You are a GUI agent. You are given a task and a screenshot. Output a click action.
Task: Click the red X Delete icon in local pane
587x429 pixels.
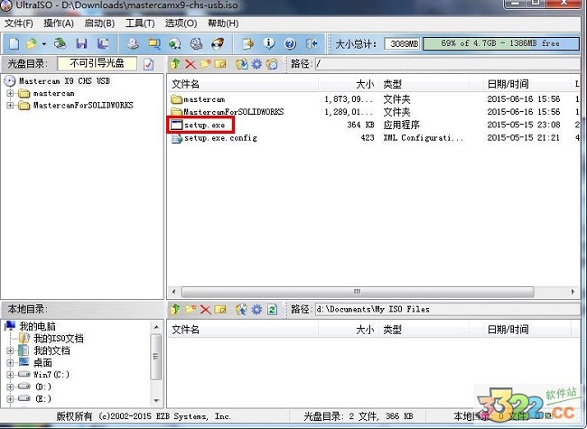(x=206, y=309)
